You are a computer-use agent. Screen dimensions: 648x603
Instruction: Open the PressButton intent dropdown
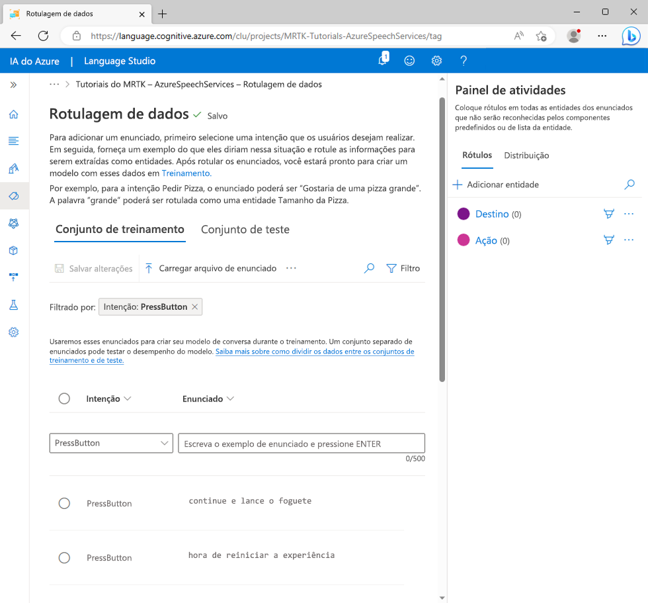(111, 443)
